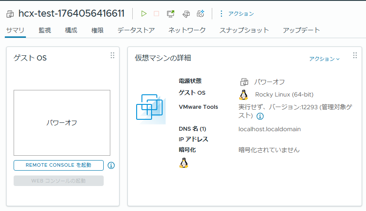
Task: Click the power state icon beside パワーオフ
Action: tap(244, 82)
